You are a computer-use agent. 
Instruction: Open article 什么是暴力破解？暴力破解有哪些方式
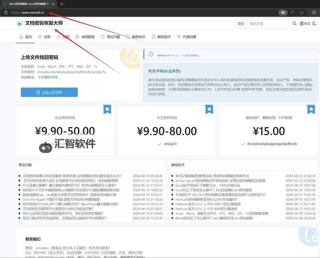point(69,185)
